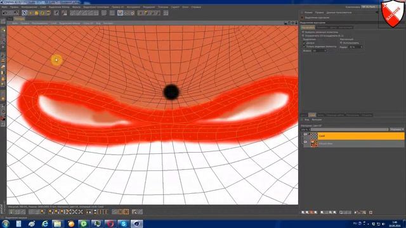Open the Слой menu in main menu bar
Viewport: 406px width, 228px height.
43,7
